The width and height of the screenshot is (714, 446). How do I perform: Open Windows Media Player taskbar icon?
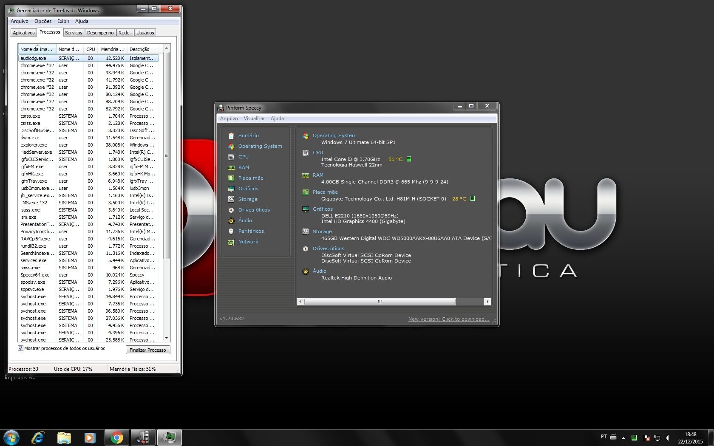[90, 438]
